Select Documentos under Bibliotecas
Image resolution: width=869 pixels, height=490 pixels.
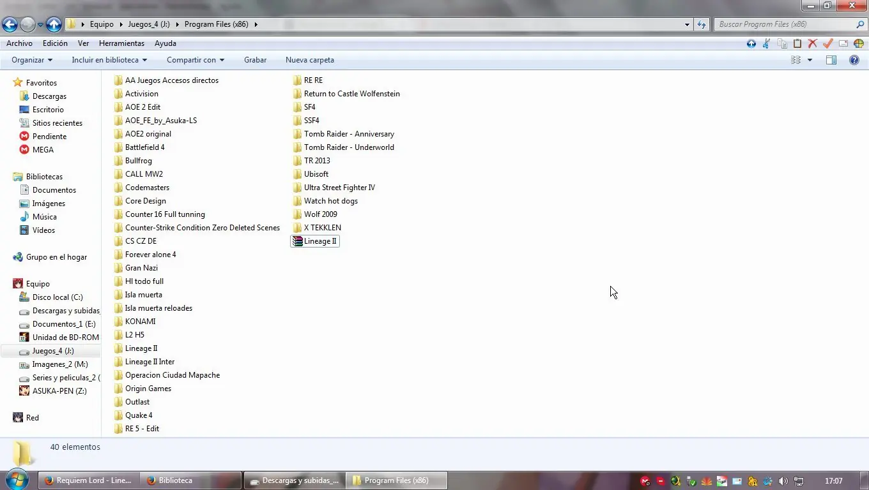[x=54, y=190]
